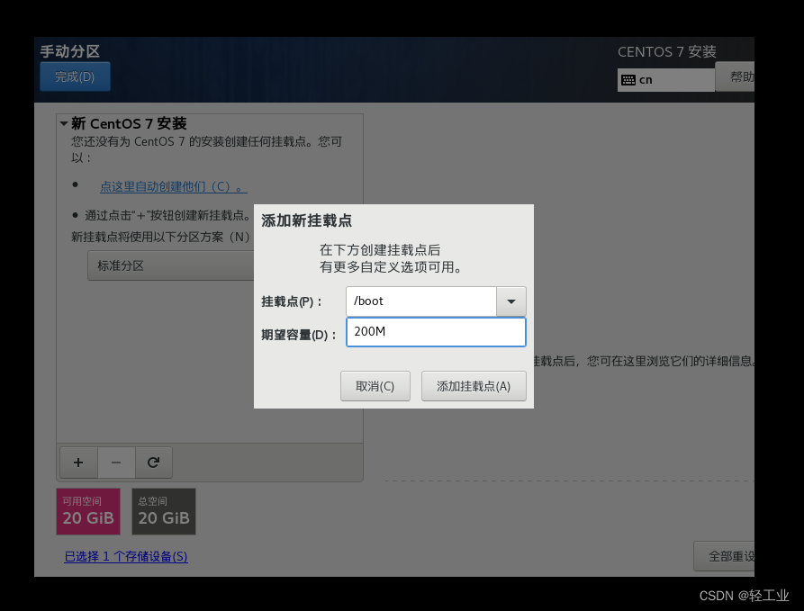Open the 标准分区 partition scheme dropdown
804x611 pixels.
(171, 265)
